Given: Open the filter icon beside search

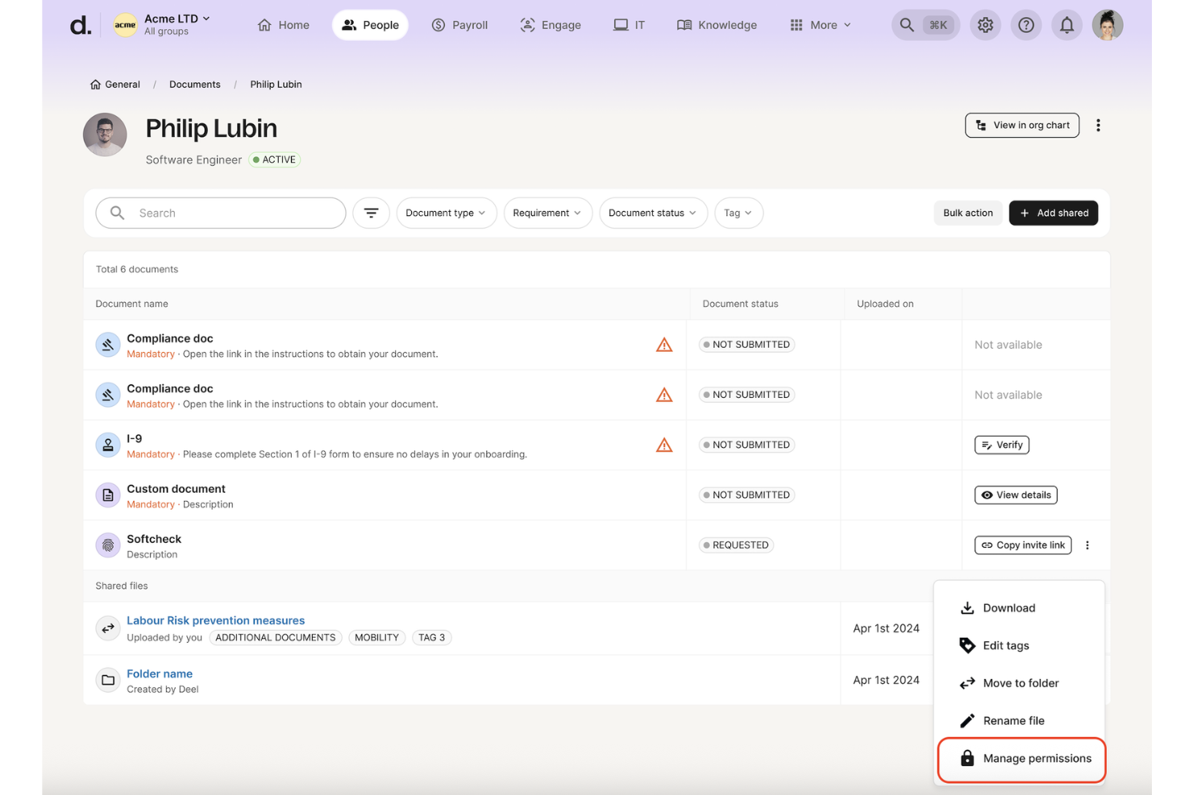Looking at the screenshot, I should click(x=371, y=213).
